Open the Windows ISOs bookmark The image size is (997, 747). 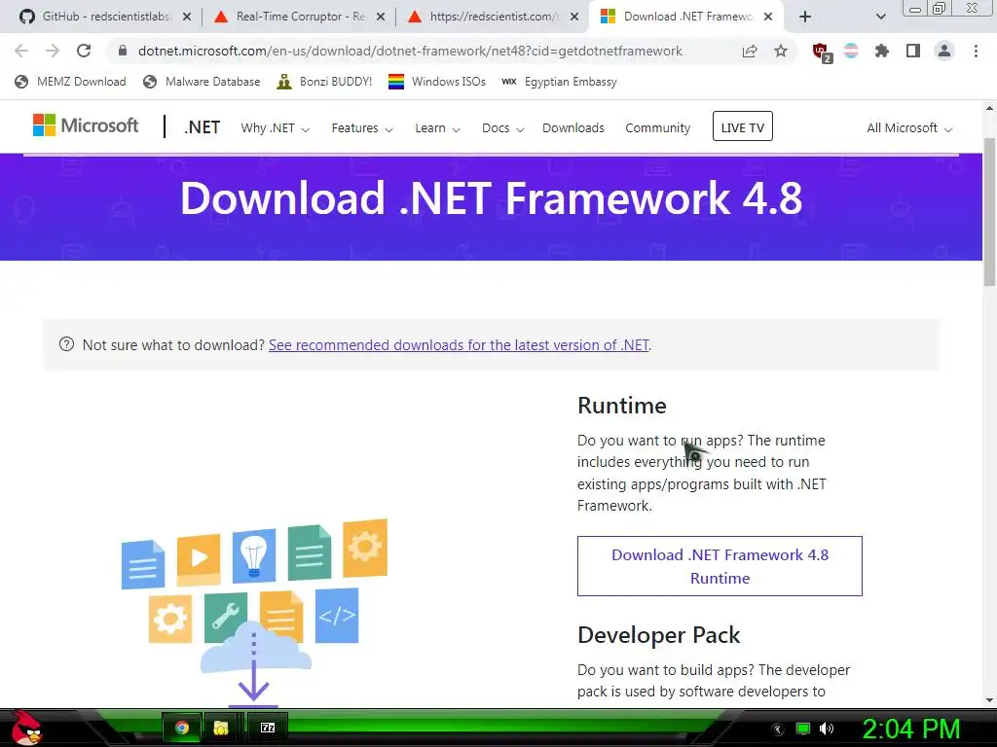pyautogui.click(x=437, y=82)
